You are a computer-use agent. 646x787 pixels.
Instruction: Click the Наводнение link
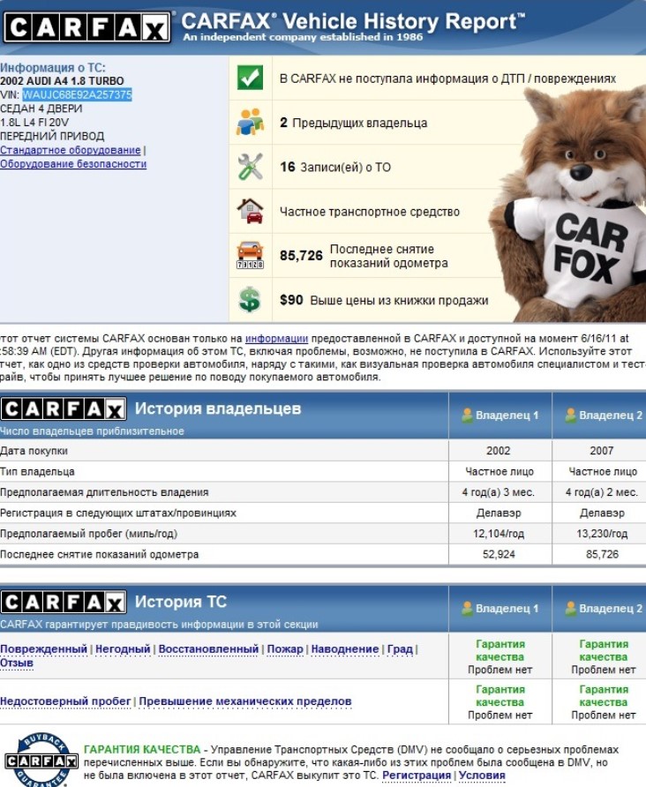coord(345,648)
